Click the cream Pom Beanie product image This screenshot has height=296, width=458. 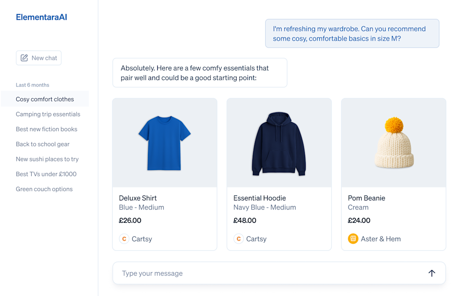394,143
